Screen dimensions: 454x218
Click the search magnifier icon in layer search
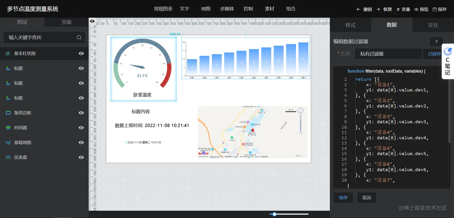point(79,37)
